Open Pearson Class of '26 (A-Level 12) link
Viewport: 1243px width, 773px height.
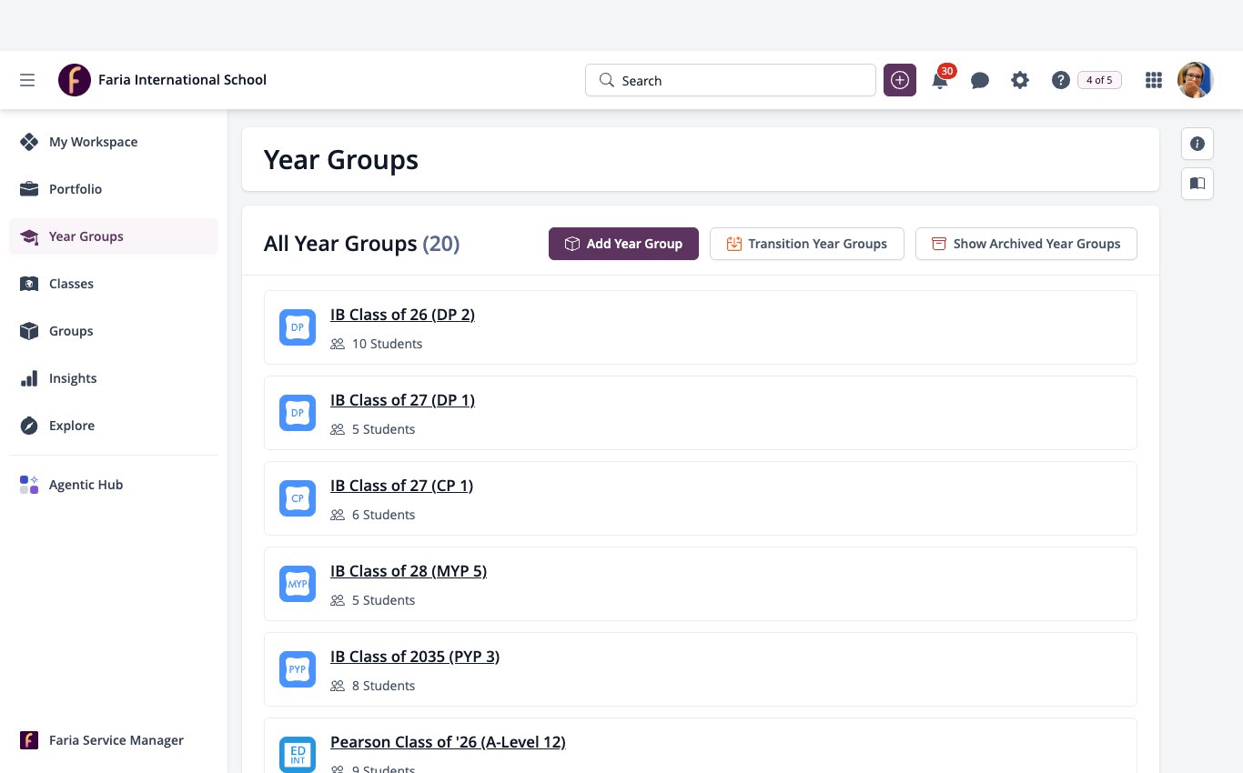[x=448, y=742]
